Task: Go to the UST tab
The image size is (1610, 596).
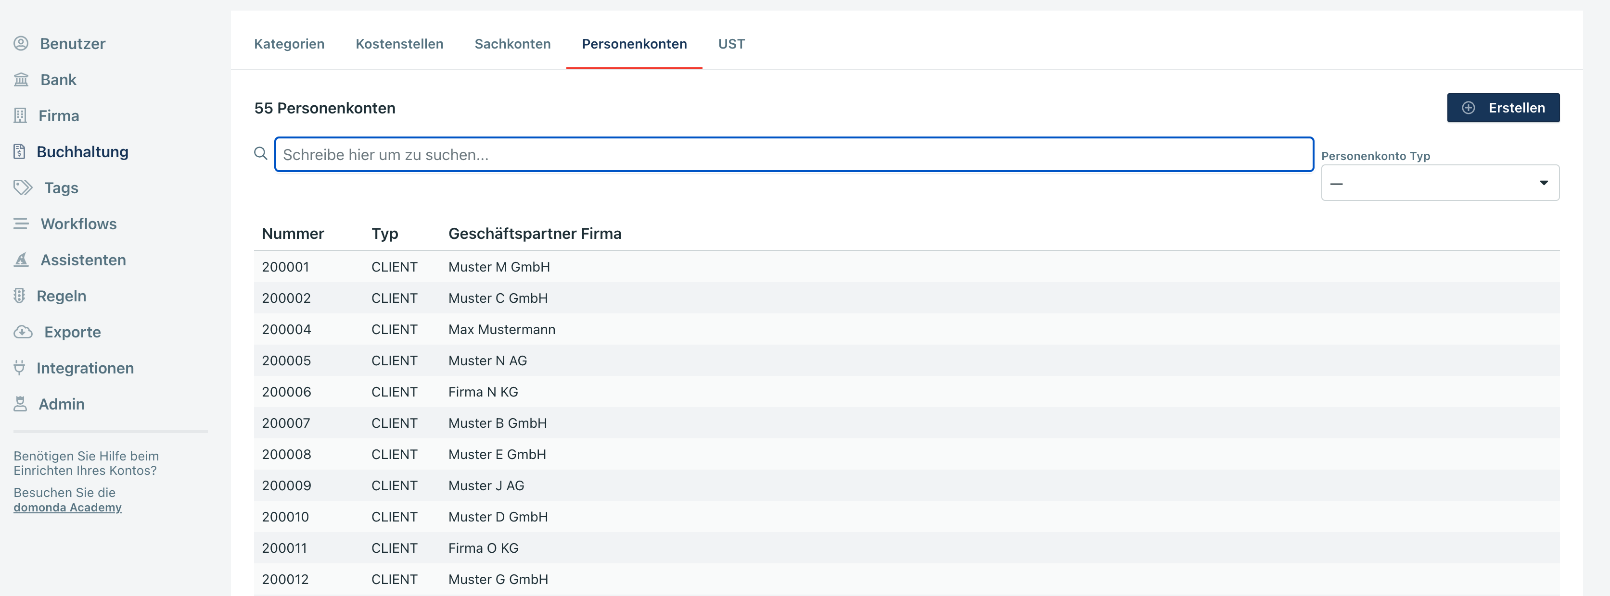Action: (731, 44)
